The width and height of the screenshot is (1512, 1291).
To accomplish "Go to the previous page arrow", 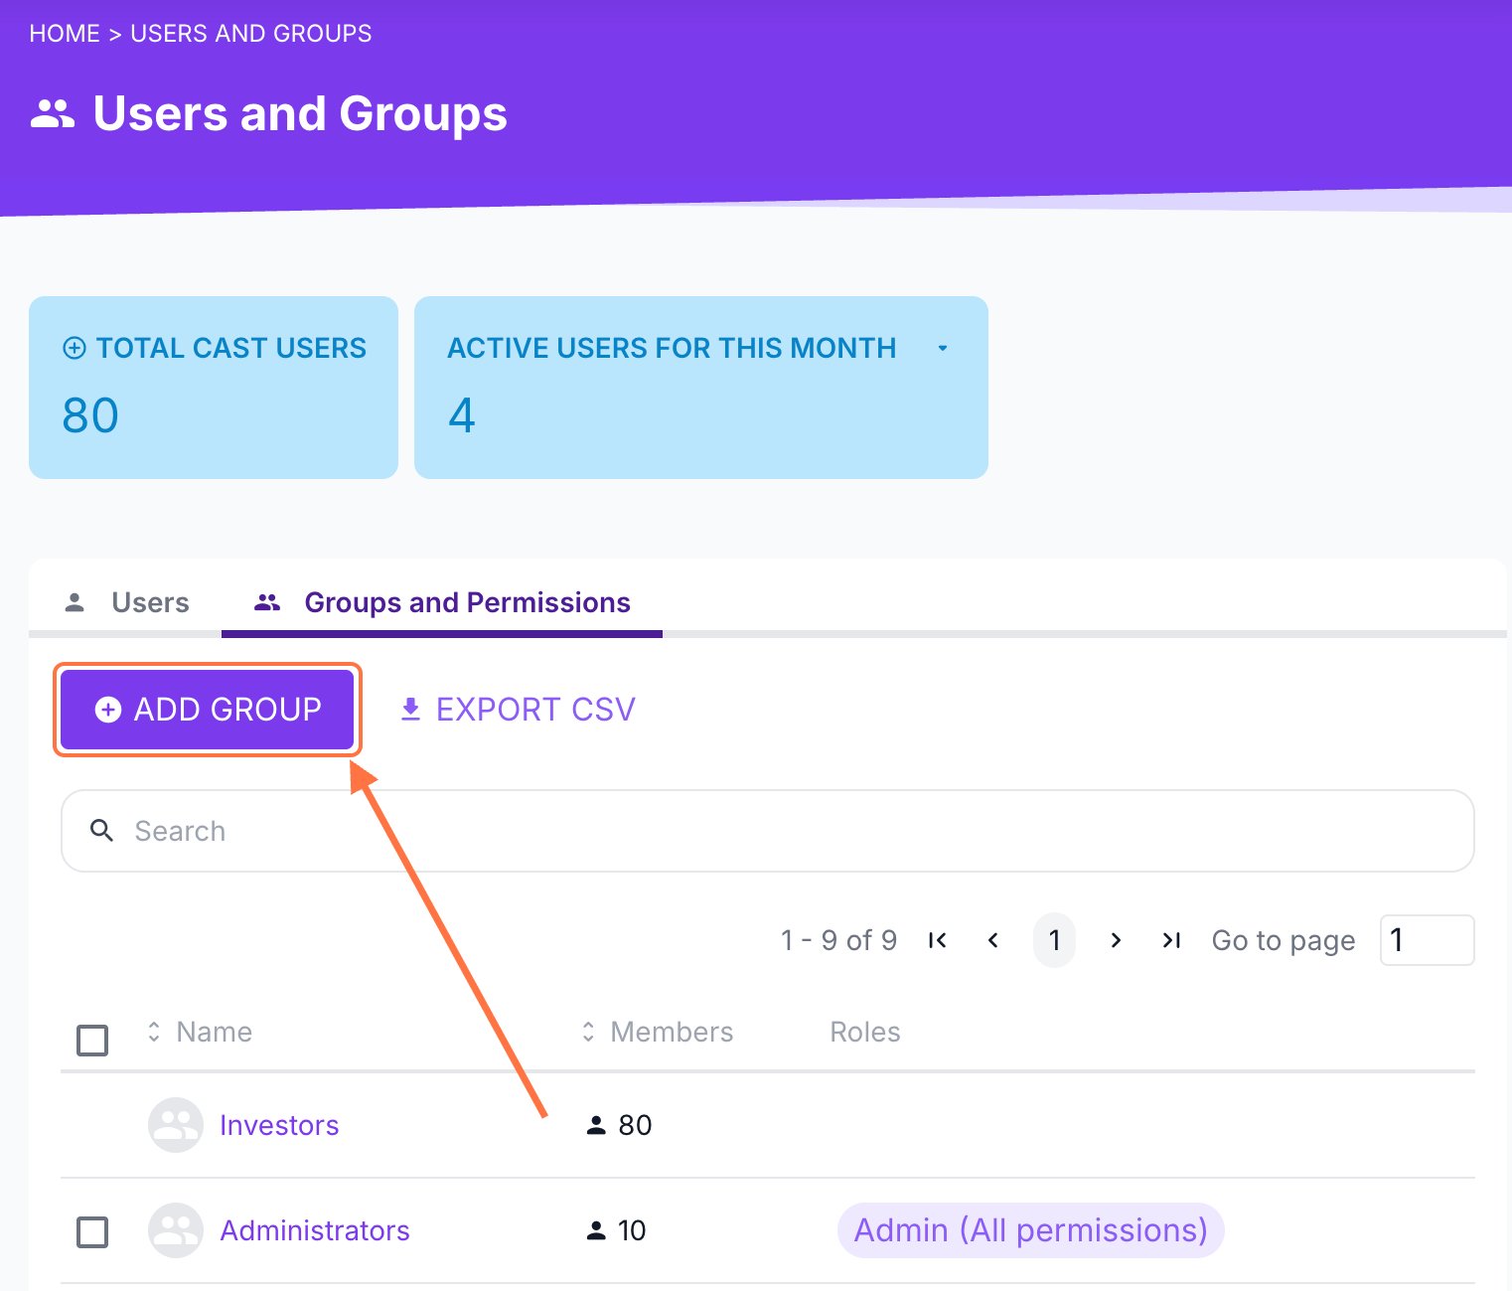I will coord(992,940).
